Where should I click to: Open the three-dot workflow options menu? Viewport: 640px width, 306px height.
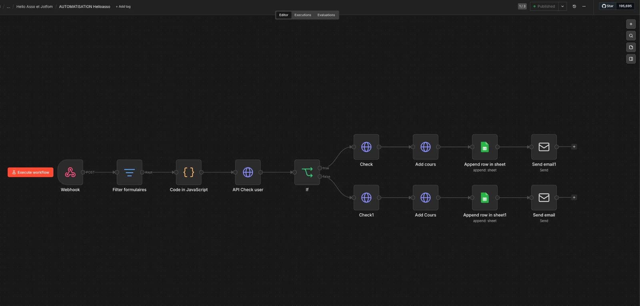coord(584,6)
